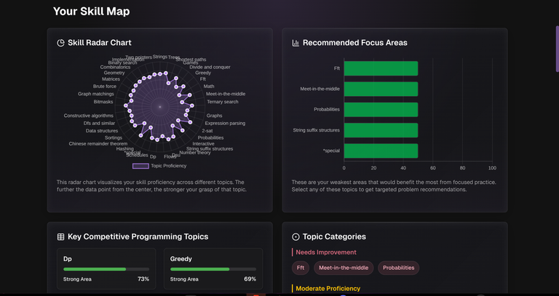Screen dimensions: 559x296
Task: Click the Recommended Focus Areas bar chart icon
Action: pyautogui.click(x=296, y=43)
